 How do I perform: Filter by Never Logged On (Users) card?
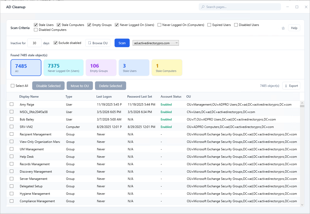63,68
